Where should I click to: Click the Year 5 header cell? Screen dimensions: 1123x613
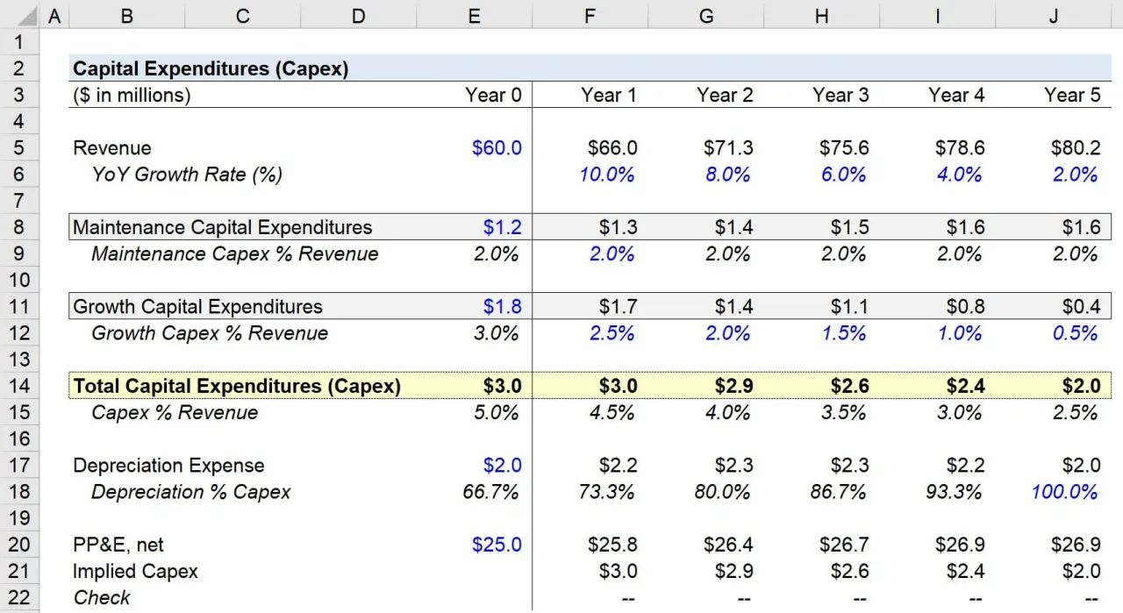[x=1072, y=95]
